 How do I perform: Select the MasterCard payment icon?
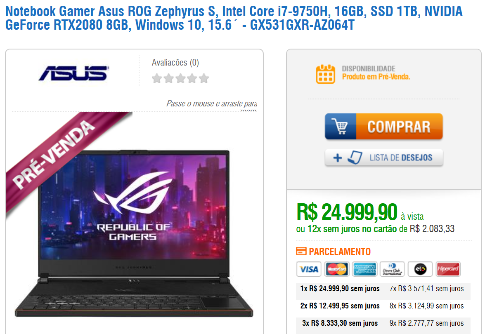point(337,269)
